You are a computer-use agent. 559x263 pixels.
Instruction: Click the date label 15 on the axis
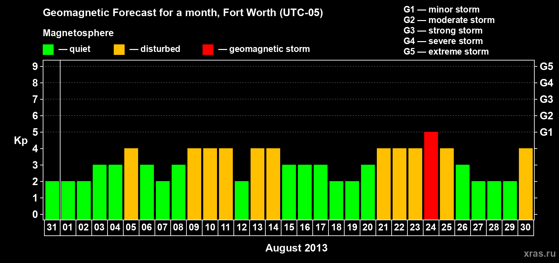pyautogui.click(x=289, y=227)
